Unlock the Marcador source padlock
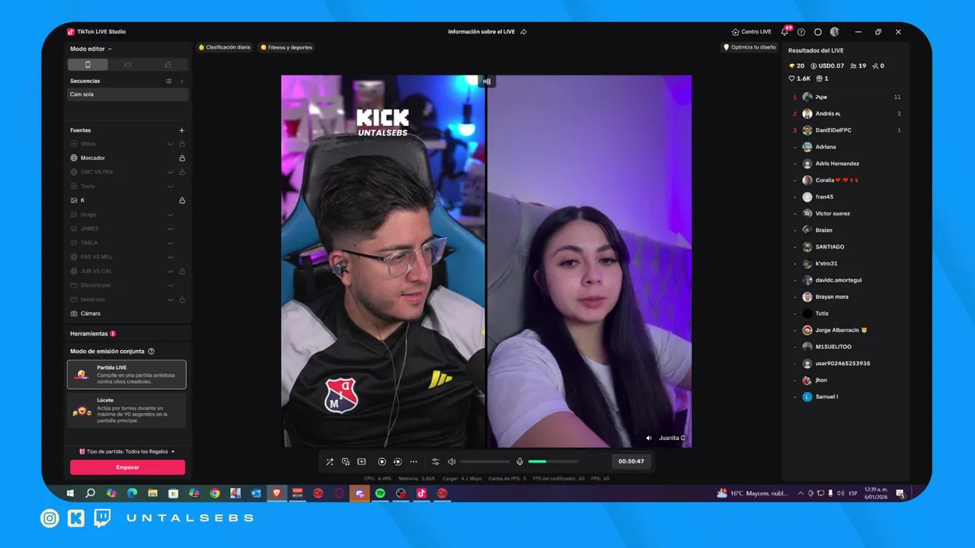 (x=182, y=158)
